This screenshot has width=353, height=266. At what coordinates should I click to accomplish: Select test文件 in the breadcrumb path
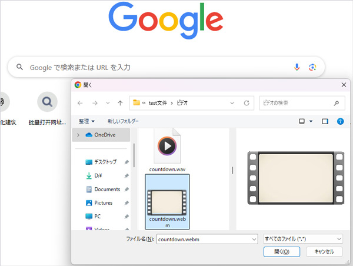(158, 103)
